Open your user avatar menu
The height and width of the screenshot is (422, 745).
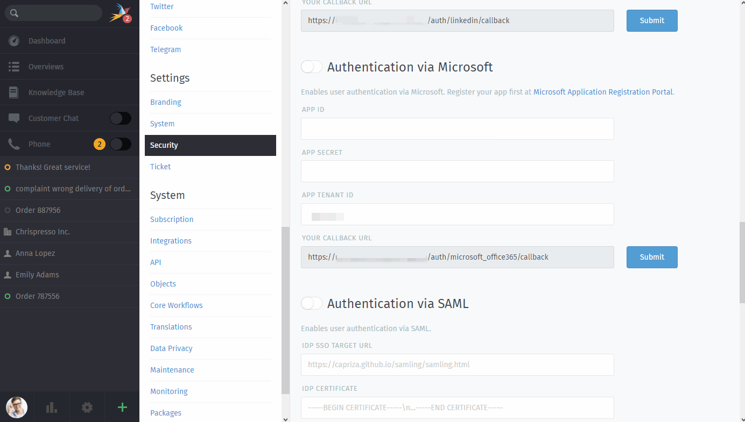[16, 407]
